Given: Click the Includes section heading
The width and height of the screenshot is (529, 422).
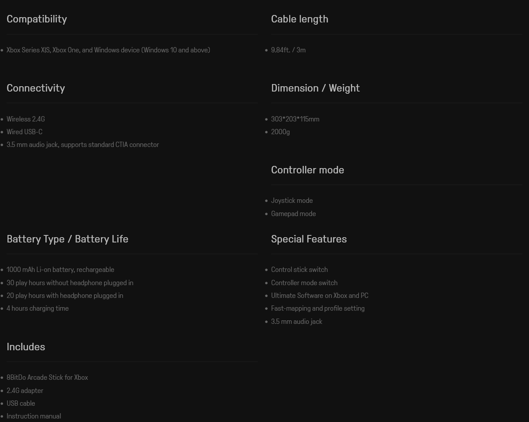Looking at the screenshot, I should pyautogui.click(x=26, y=347).
